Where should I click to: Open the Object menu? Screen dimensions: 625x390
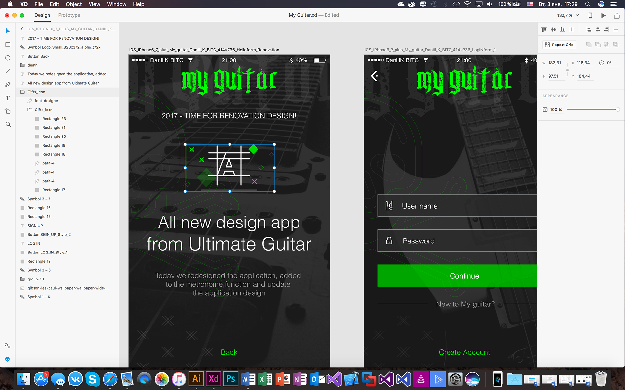pos(74,4)
